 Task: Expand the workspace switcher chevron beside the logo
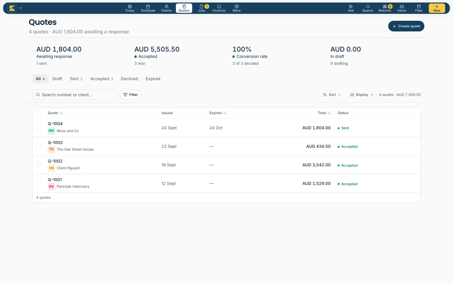pyautogui.click(x=21, y=8)
